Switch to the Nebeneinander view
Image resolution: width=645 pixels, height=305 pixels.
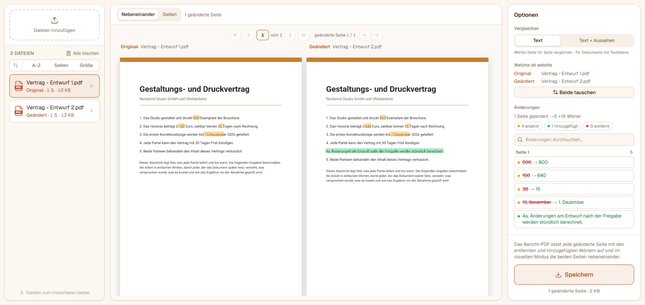[138, 15]
